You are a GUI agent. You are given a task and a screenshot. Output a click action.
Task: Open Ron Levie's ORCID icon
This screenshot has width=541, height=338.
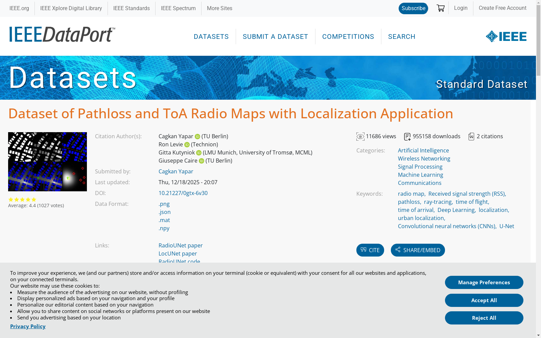tap(187, 145)
